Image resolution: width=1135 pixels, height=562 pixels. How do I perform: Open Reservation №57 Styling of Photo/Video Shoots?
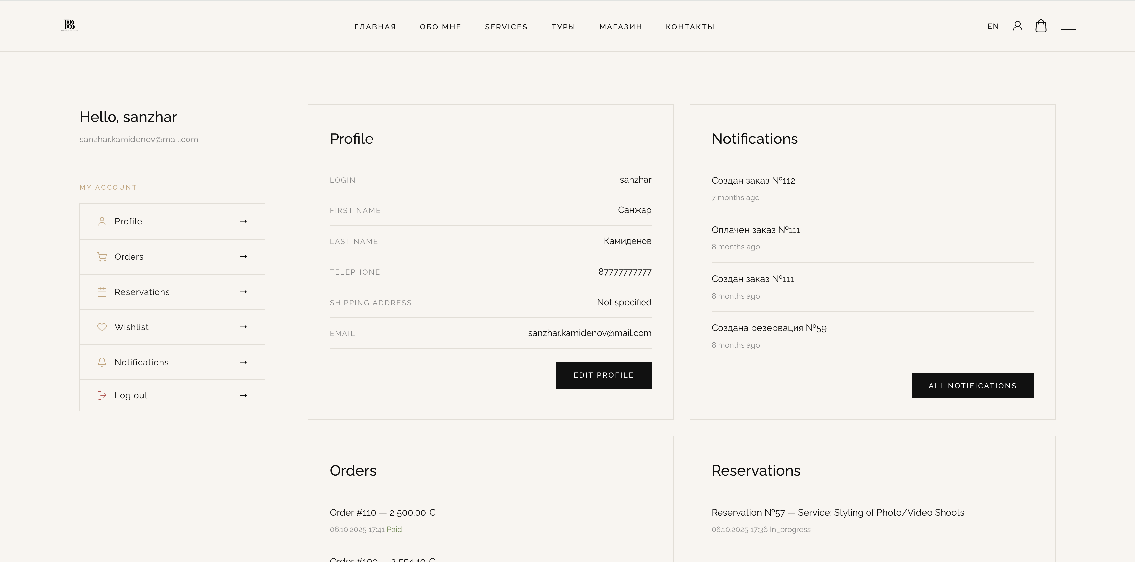coord(838,512)
